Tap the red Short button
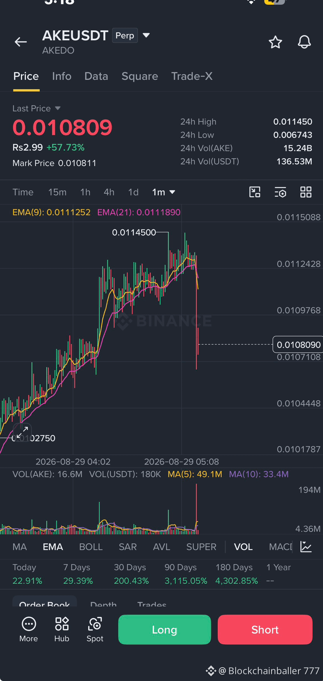 [x=265, y=629]
